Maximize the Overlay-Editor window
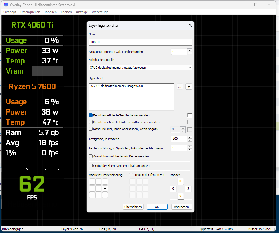The height and width of the screenshot is (233, 279). click(x=256, y=5)
